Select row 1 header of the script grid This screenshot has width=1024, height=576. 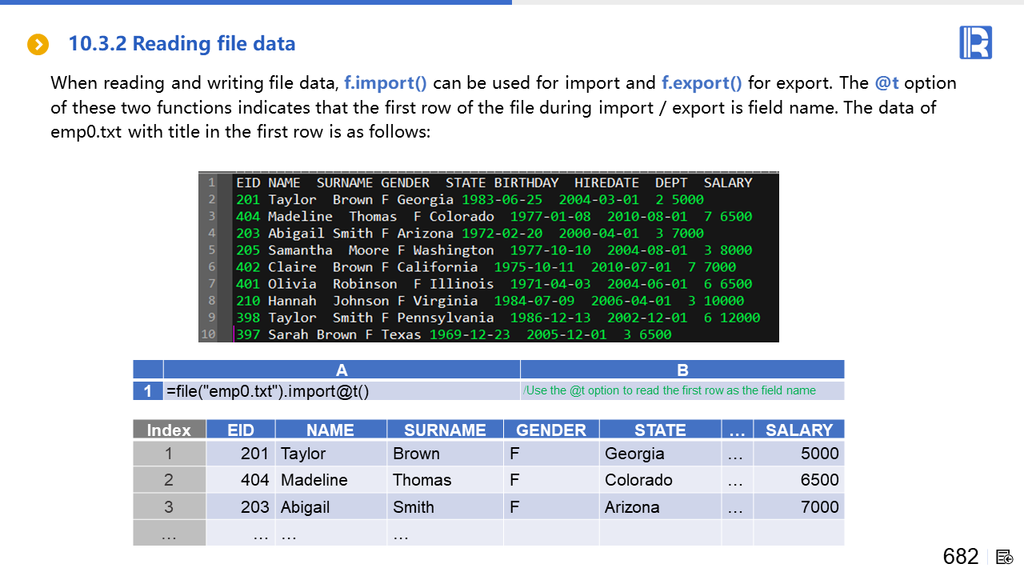[x=148, y=391]
